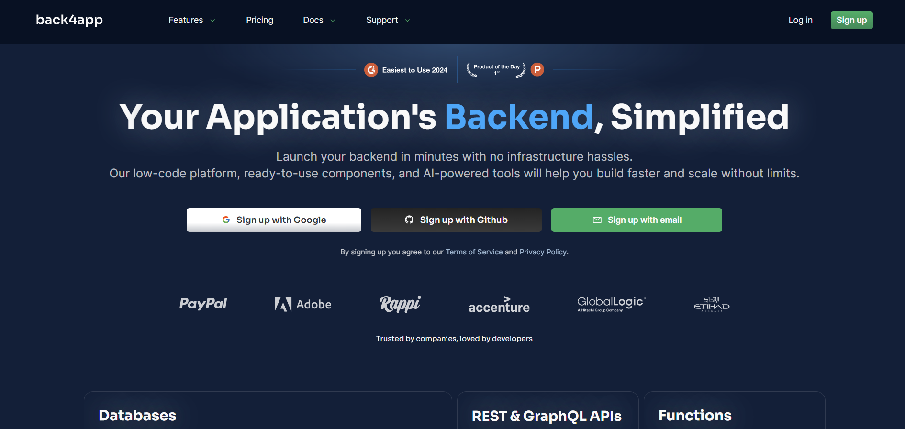Click the Product of the Day laurel badge

(x=496, y=69)
